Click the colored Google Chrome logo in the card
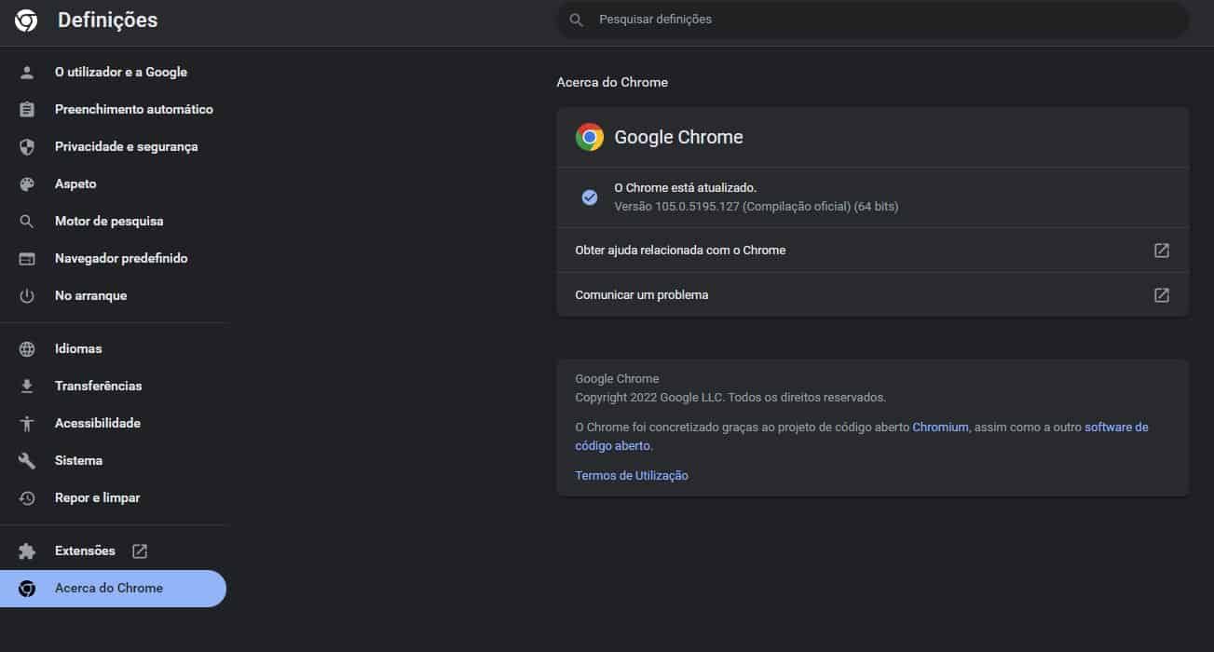The width and height of the screenshot is (1214, 652). 589,137
